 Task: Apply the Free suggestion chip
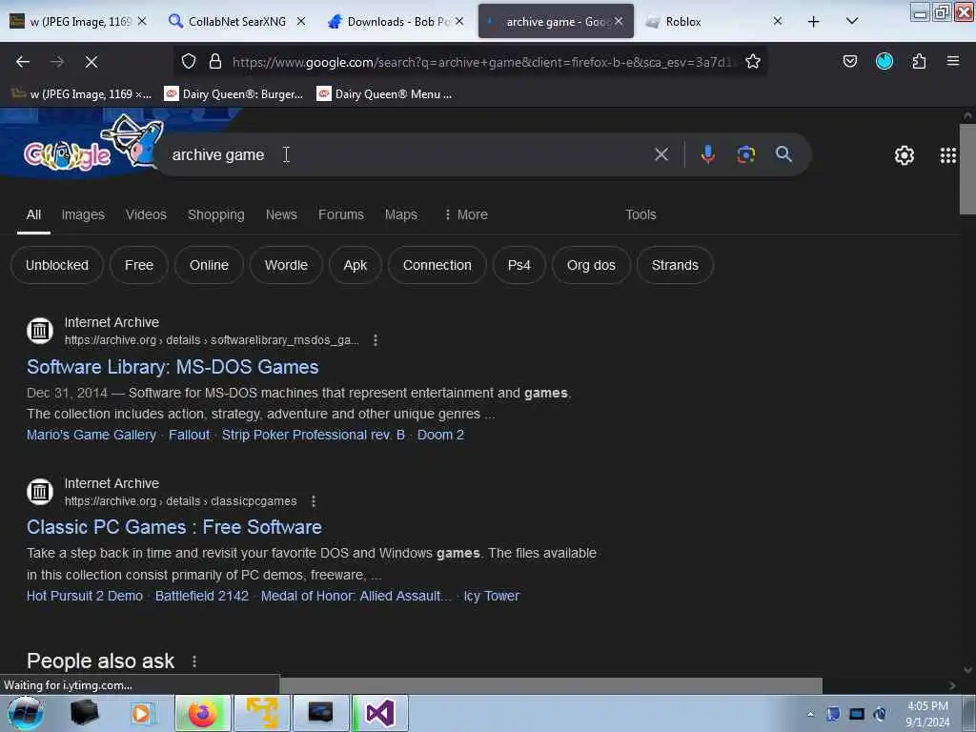(x=139, y=265)
